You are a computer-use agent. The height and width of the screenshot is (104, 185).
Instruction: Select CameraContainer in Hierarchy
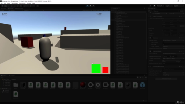point(123,17)
